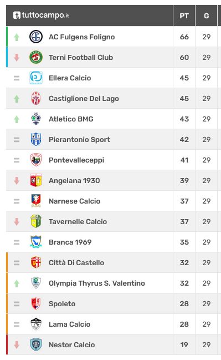Click the Terni Football Club crest
This screenshot has height=360, width=221.
(x=36, y=57)
